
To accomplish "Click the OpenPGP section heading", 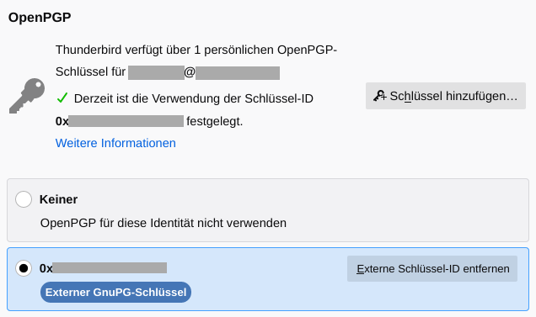I will [x=40, y=18].
